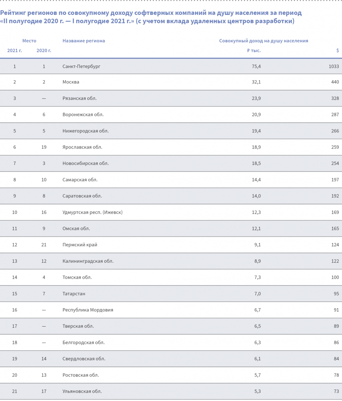Click the value 1033 in dollar column
Screen dimensions: 342x401
pos(334,67)
